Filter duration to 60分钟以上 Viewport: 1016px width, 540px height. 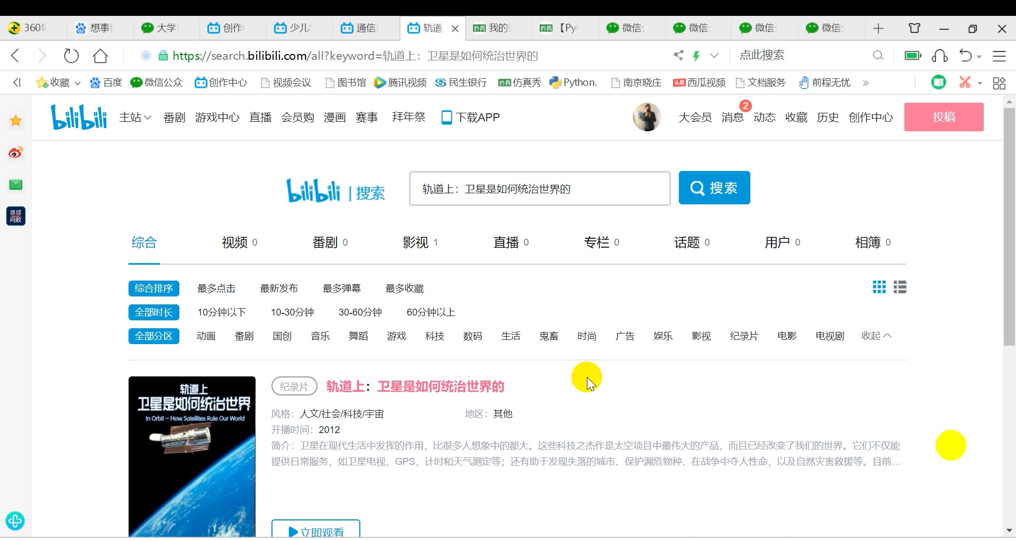431,312
